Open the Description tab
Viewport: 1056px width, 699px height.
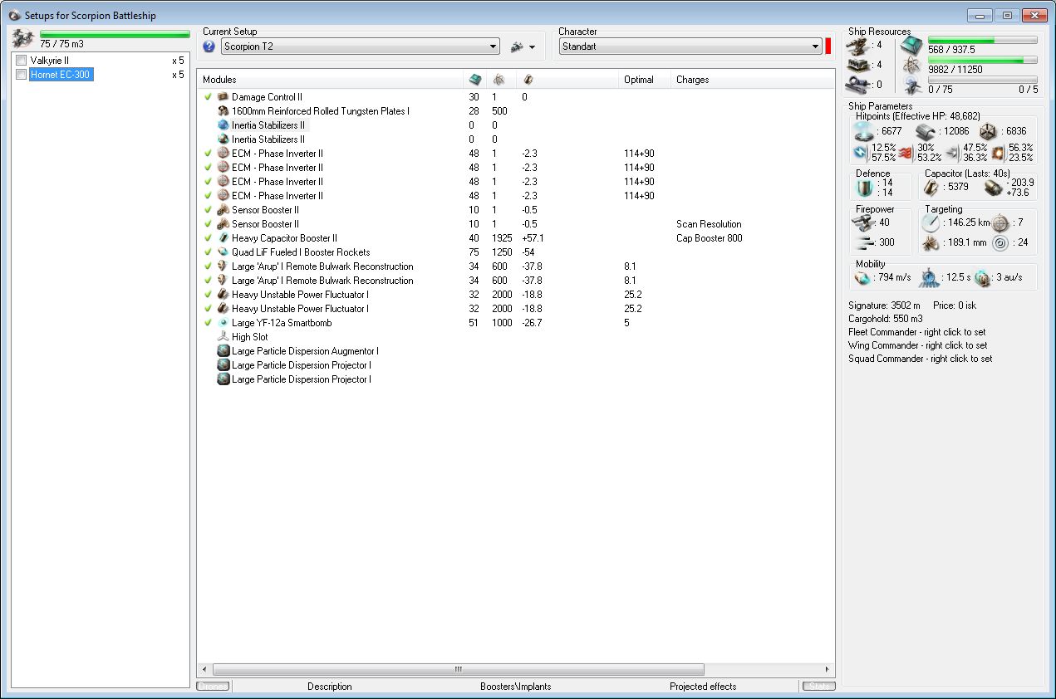coord(330,687)
